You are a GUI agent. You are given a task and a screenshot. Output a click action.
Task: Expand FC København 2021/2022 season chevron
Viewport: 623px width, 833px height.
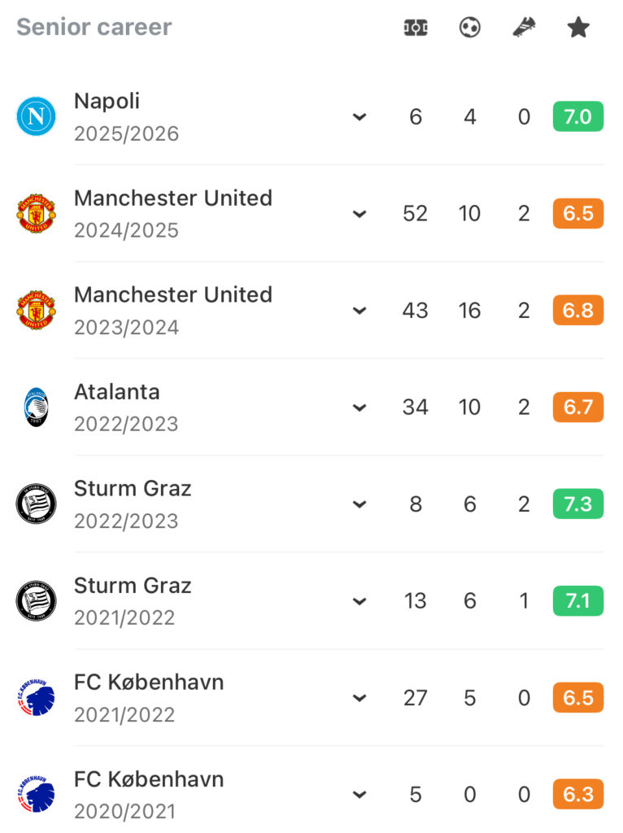point(359,698)
